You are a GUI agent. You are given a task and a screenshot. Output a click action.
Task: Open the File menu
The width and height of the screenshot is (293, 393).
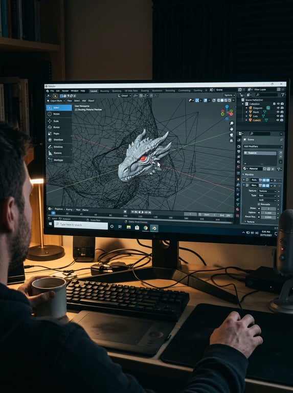[52, 91]
